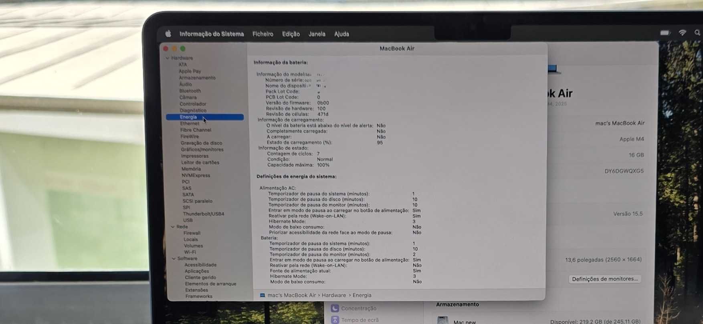The image size is (703, 324).
Task: Click Definições de monitores button
Action: pos(605,279)
